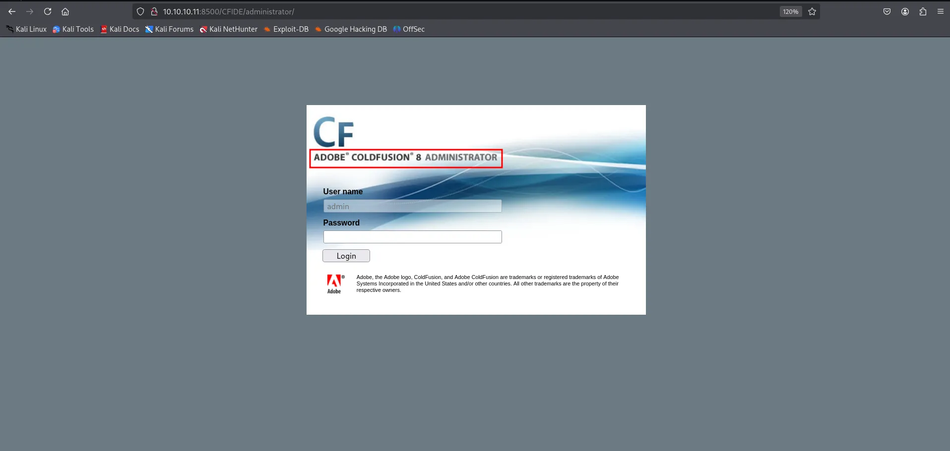
Task: Click the CF ColdFusion logo
Action: [333, 132]
